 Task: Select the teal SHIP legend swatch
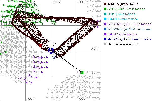105,14
